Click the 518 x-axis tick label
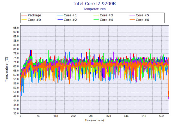 click(144, 116)
